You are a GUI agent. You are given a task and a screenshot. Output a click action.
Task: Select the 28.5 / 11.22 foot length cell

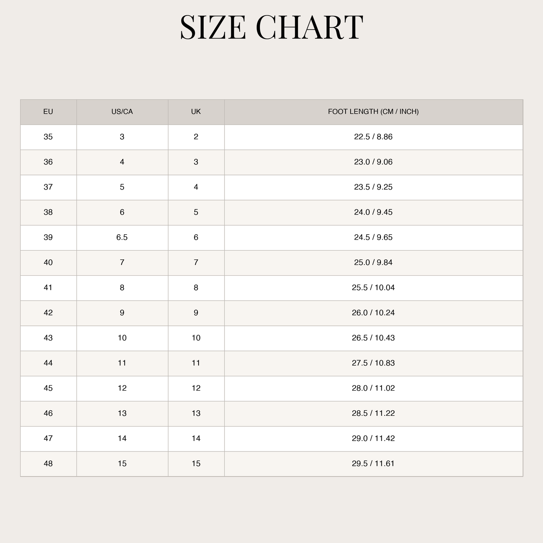pyautogui.click(x=374, y=414)
